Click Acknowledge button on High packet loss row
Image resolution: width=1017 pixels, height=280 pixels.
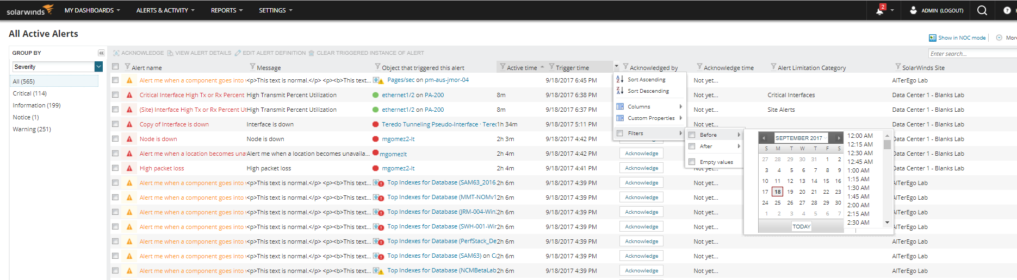(641, 168)
